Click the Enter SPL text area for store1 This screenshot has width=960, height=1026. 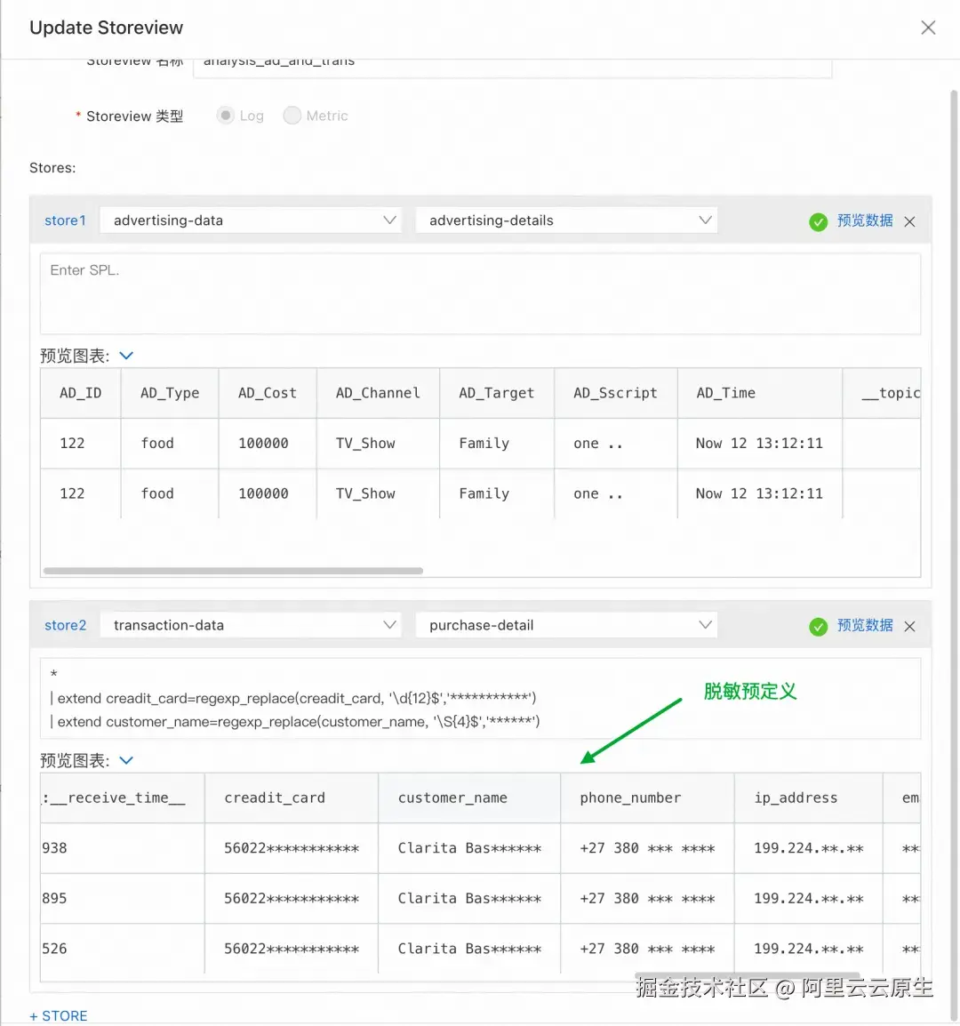(x=480, y=293)
